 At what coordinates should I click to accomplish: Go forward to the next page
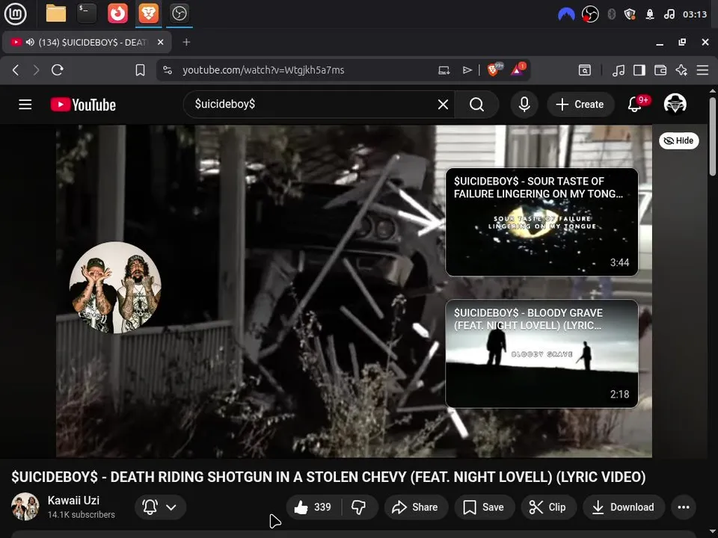click(36, 70)
